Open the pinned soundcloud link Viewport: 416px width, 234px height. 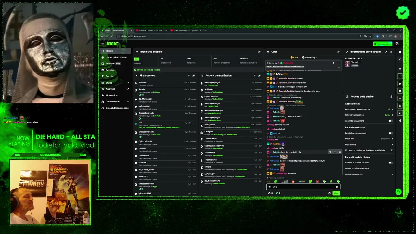285,67
